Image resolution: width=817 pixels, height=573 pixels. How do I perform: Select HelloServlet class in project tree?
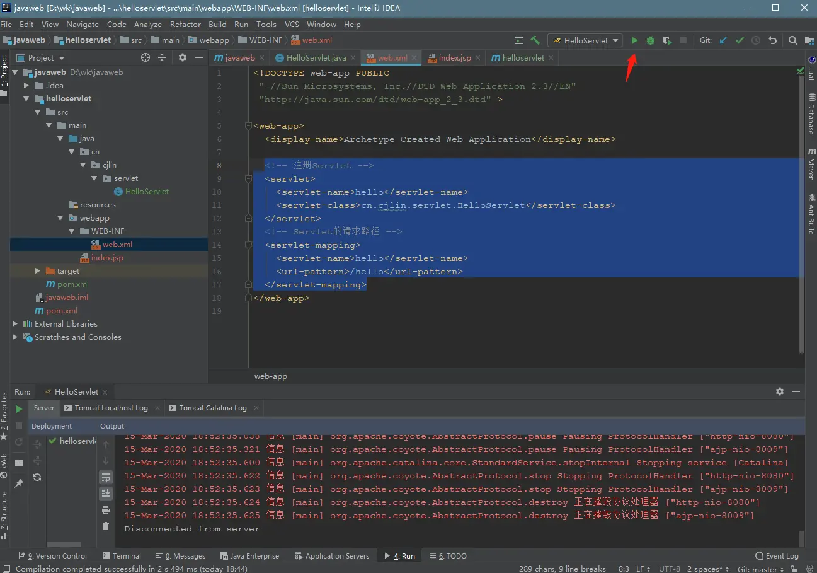pos(147,192)
